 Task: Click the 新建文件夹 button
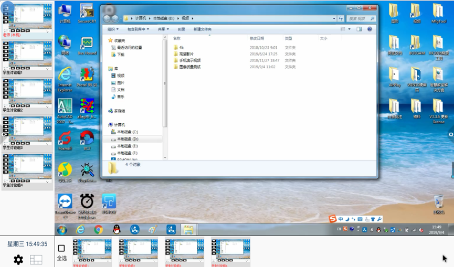(x=202, y=29)
